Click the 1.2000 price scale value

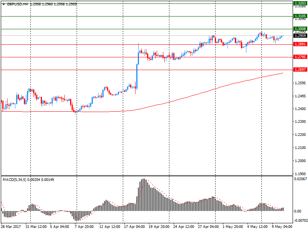click(300, 161)
